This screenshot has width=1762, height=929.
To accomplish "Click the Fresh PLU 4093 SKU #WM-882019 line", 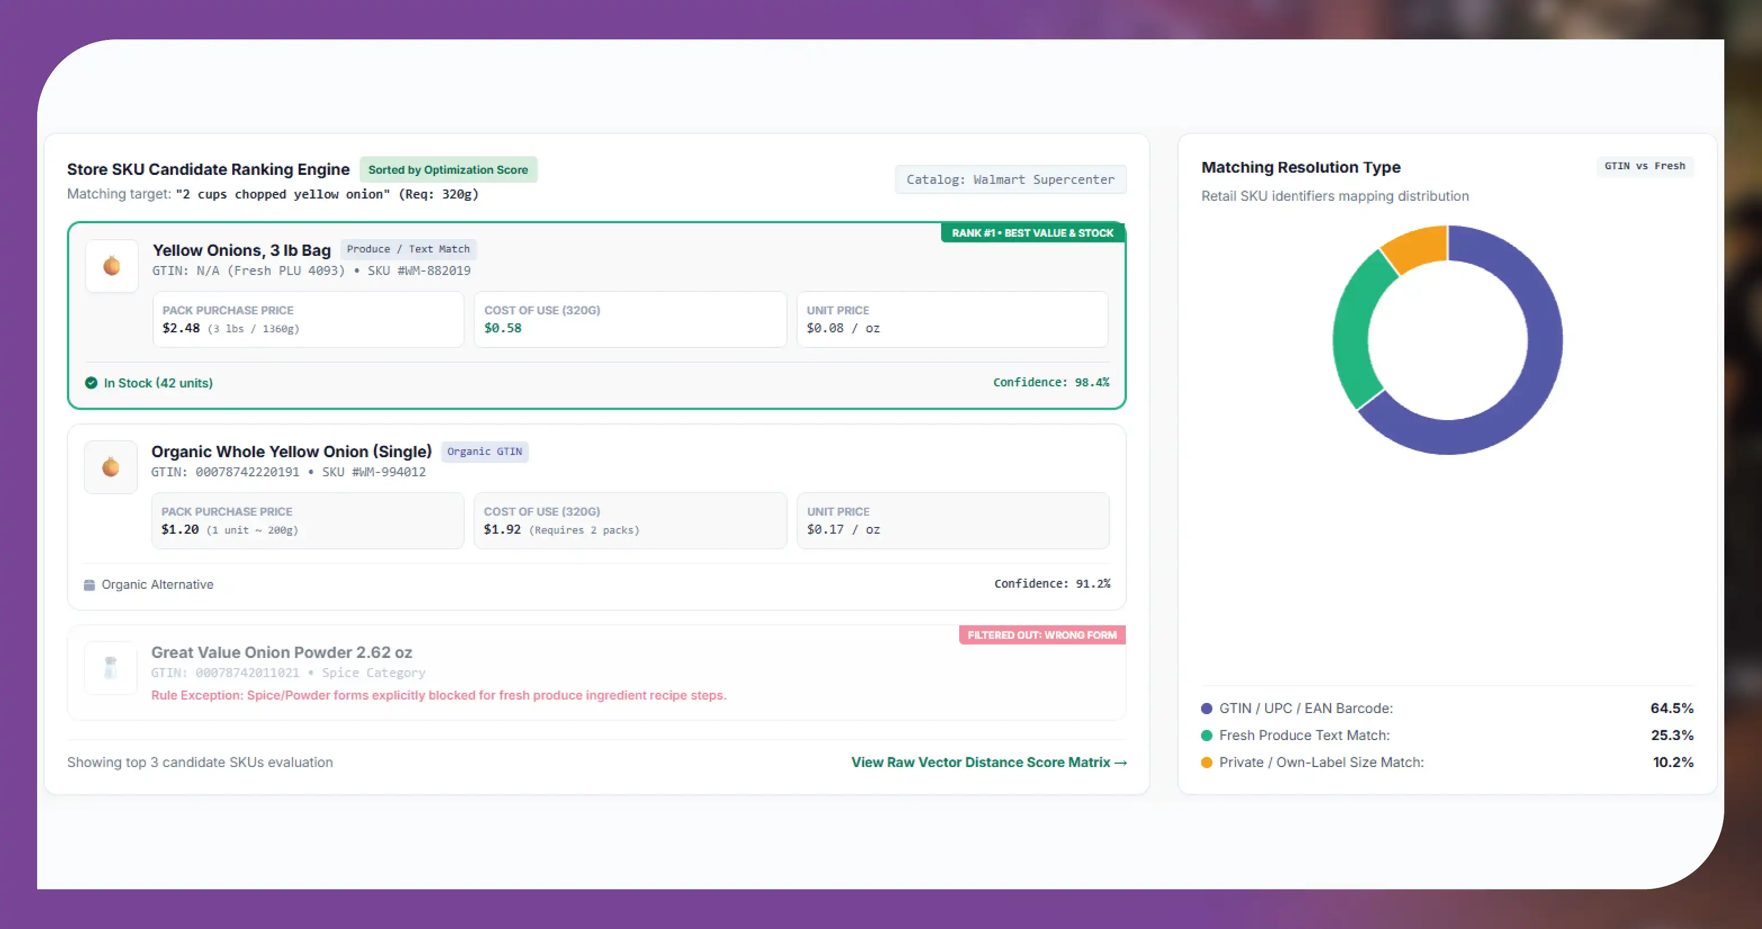I will pos(311,270).
